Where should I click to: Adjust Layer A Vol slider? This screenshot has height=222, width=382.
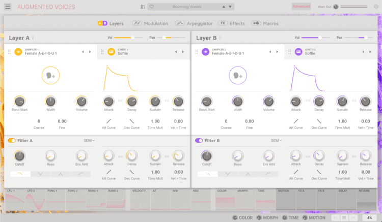pyautogui.click(x=128, y=38)
